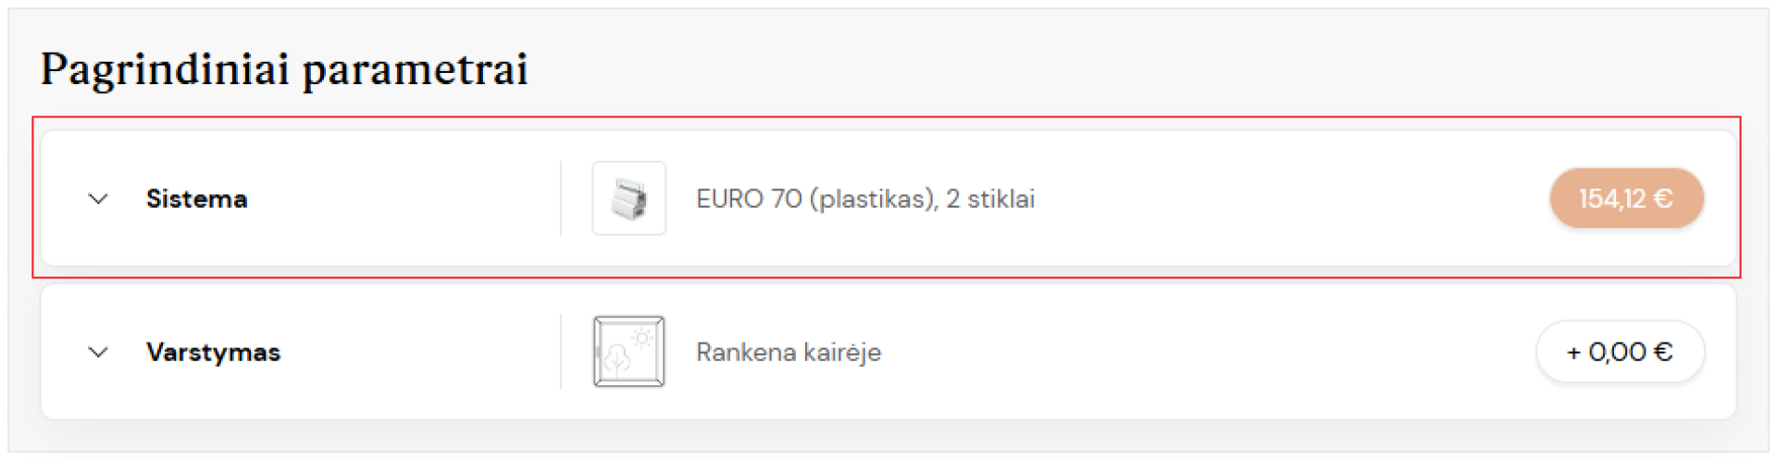1777x460 pixels.
Task: Click the word parametrai in the heading
Action: 415,69
